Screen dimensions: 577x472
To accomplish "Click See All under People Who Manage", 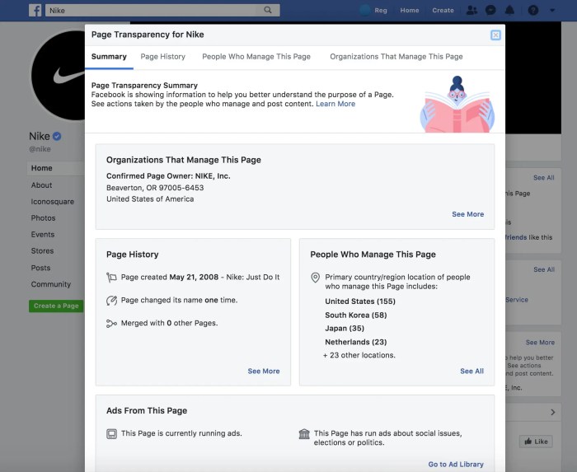I will pos(471,371).
